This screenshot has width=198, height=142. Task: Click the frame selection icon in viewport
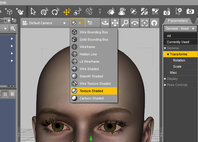point(145,23)
